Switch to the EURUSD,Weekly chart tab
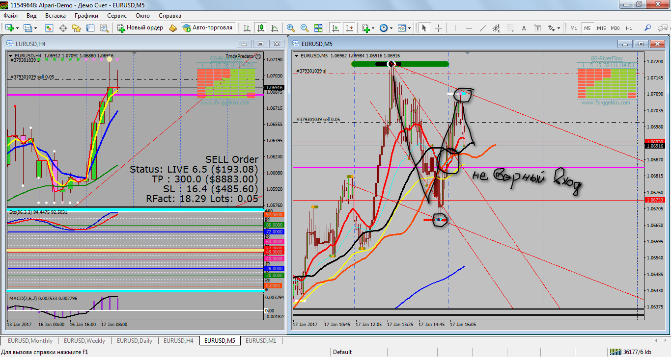The height and width of the screenshot is (357, 671). point(84,340)
